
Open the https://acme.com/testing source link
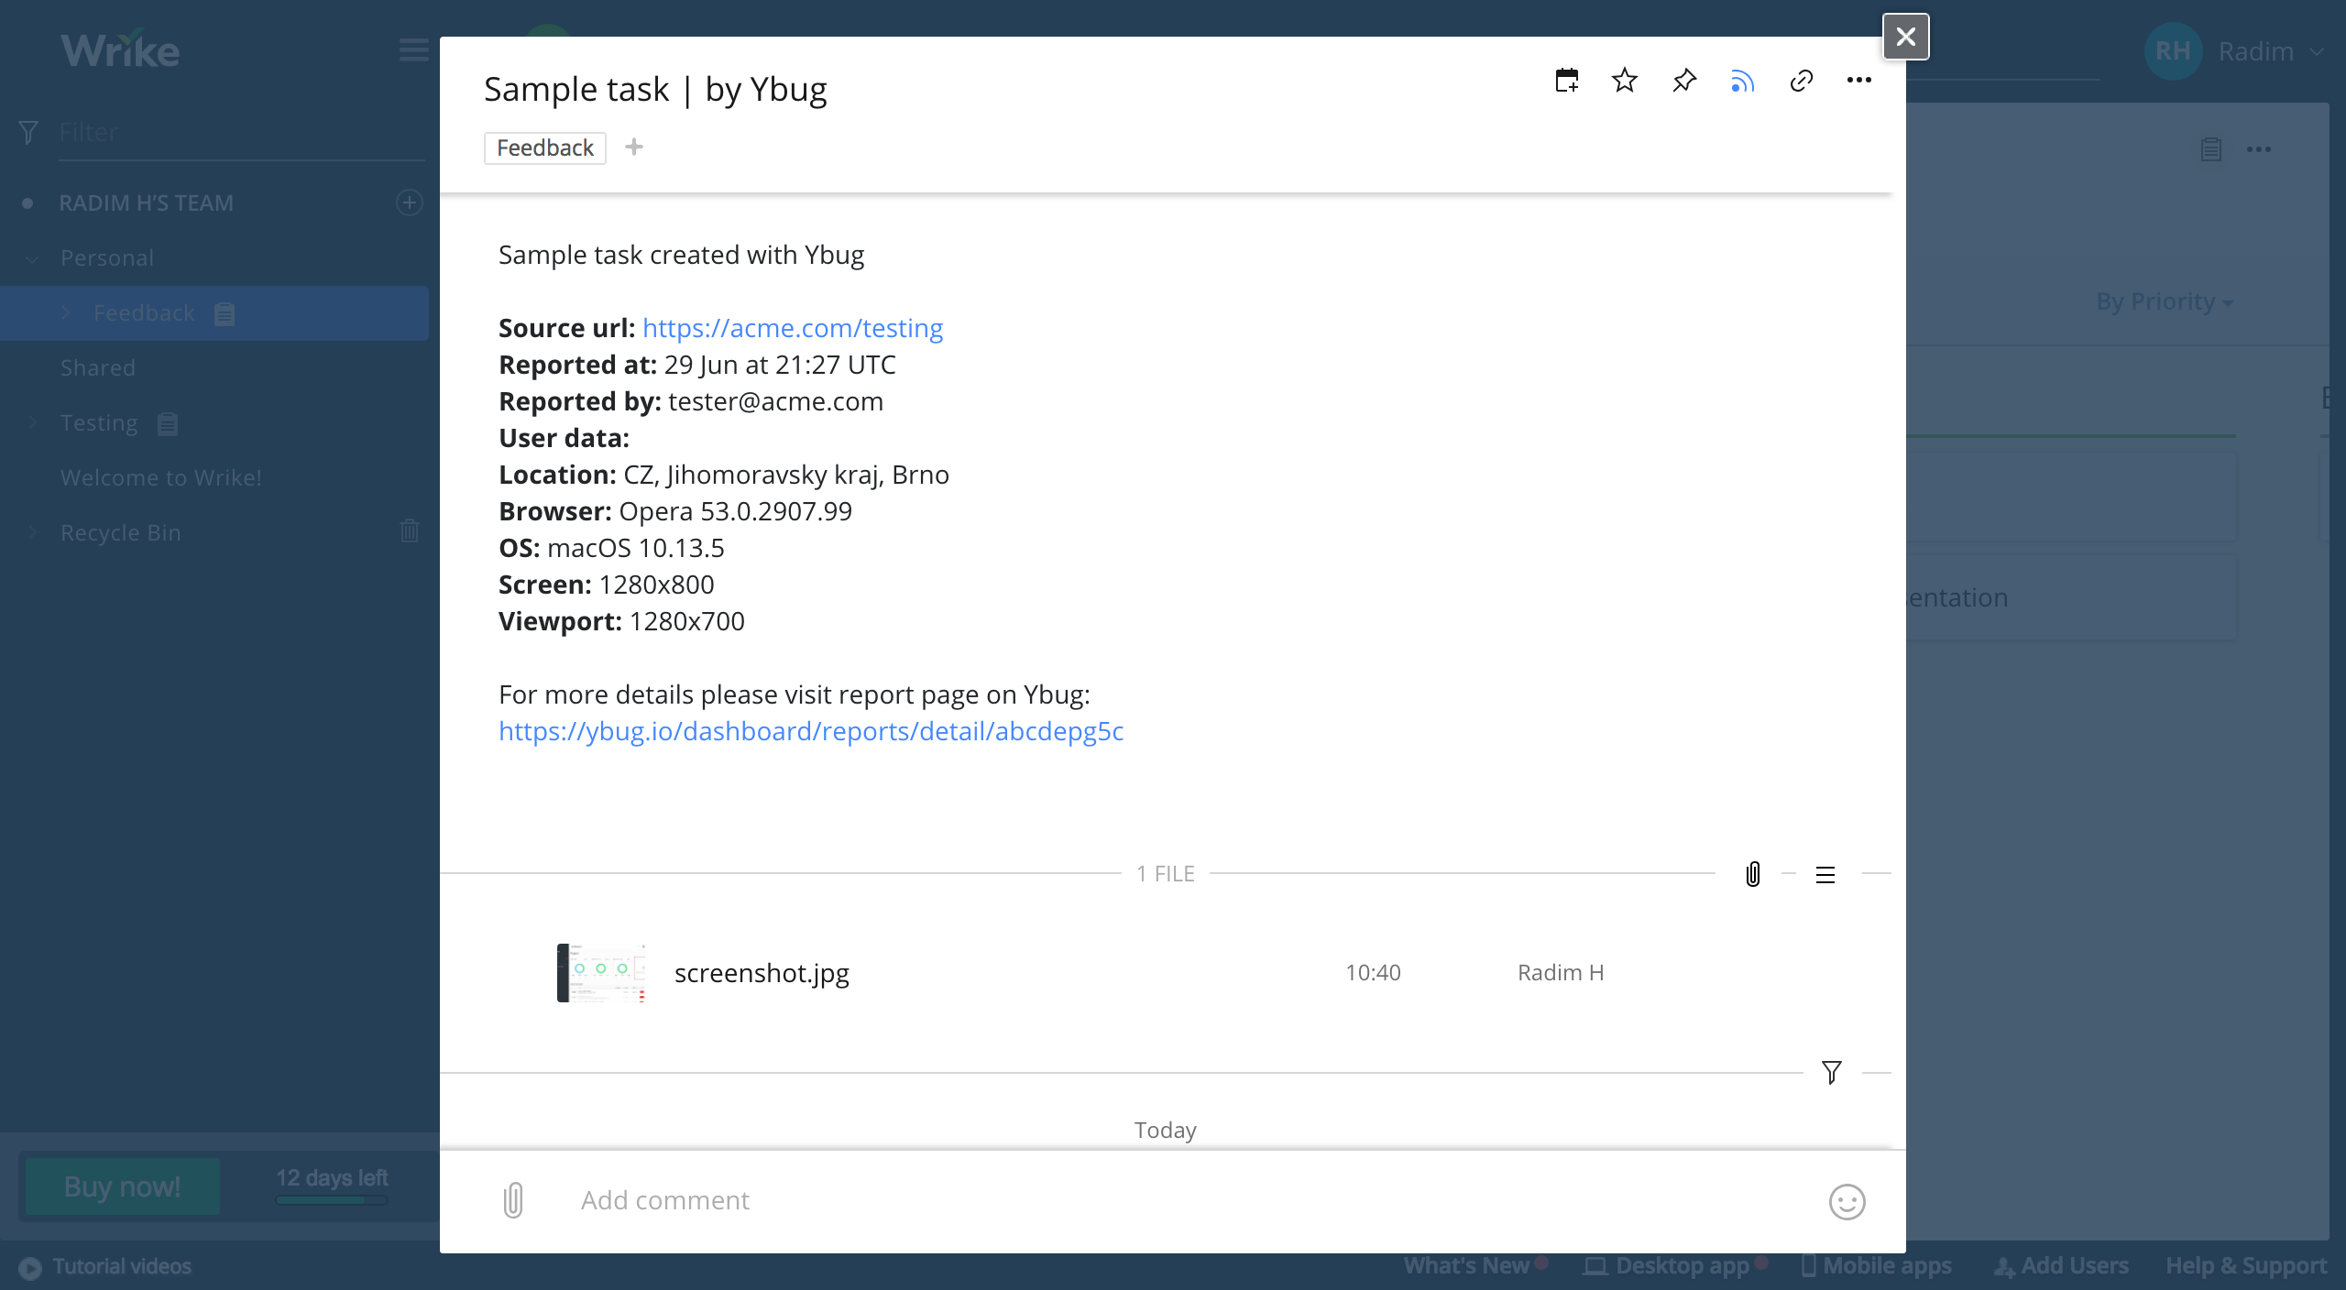click(792, 328)
